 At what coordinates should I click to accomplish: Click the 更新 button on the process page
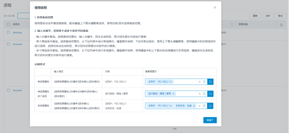pyautogui.click(x=255, y=16)
